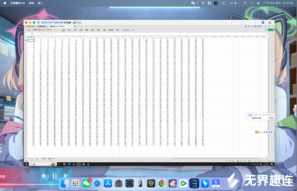Click the cell name box A3
The width and height of the screenshot is (297, 191).
tap(33, 33)
